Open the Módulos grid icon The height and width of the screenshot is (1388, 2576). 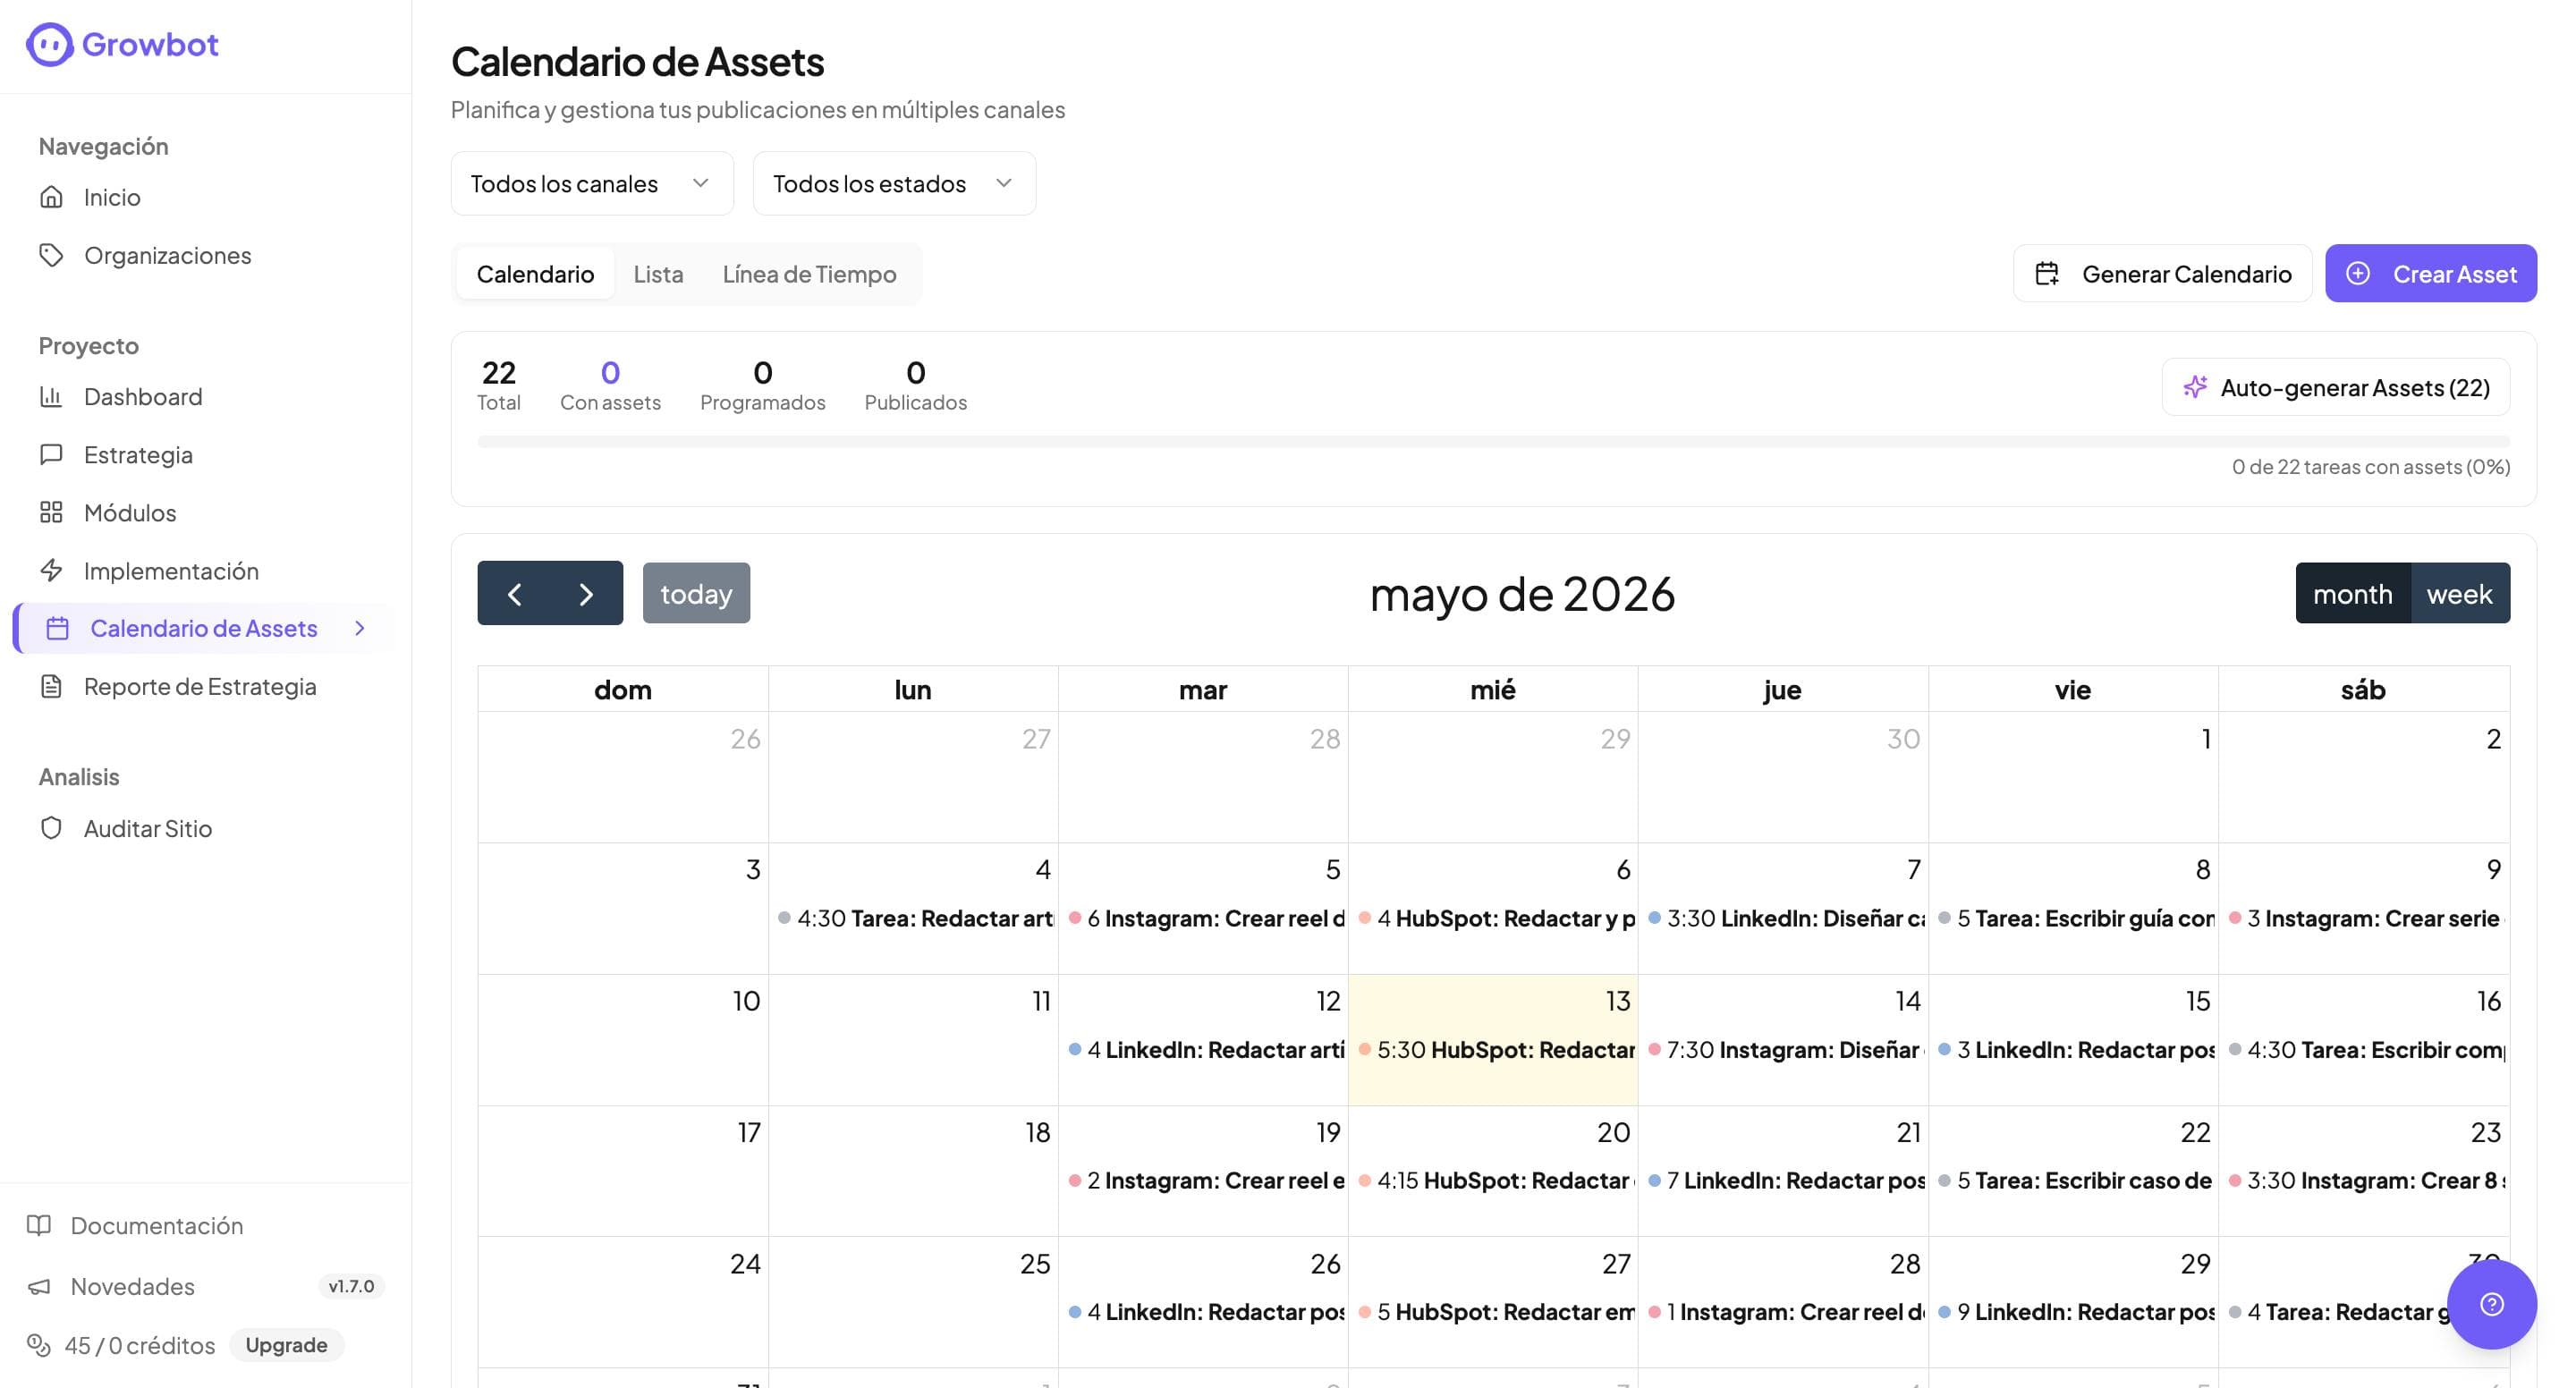coord(51,512)
